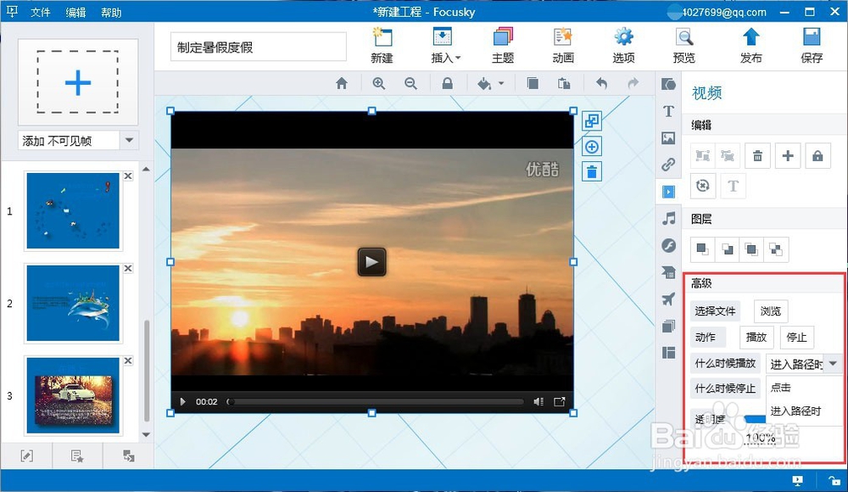Screen dimensions: 848x492
Task: Open the 文件 menu
Action: [40, 12]
